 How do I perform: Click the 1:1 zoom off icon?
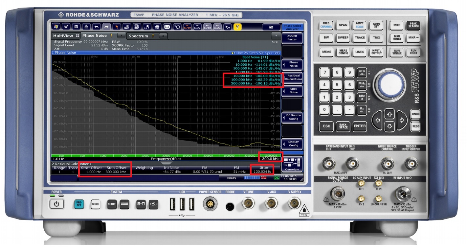pyautogui.click(x=147, y=27)
